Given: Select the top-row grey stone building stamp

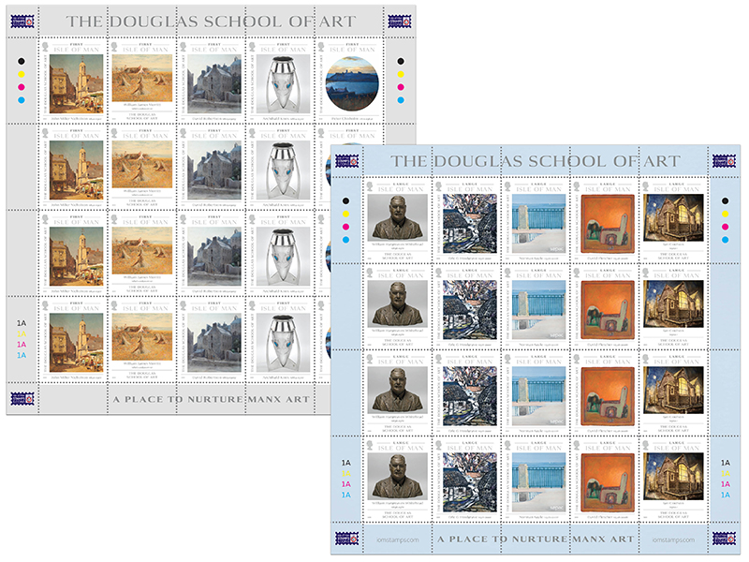Looking at the screenshot, I should pos(212,81).
